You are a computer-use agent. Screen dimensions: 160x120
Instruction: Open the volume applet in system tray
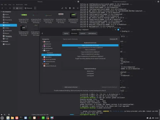point(153,118)
